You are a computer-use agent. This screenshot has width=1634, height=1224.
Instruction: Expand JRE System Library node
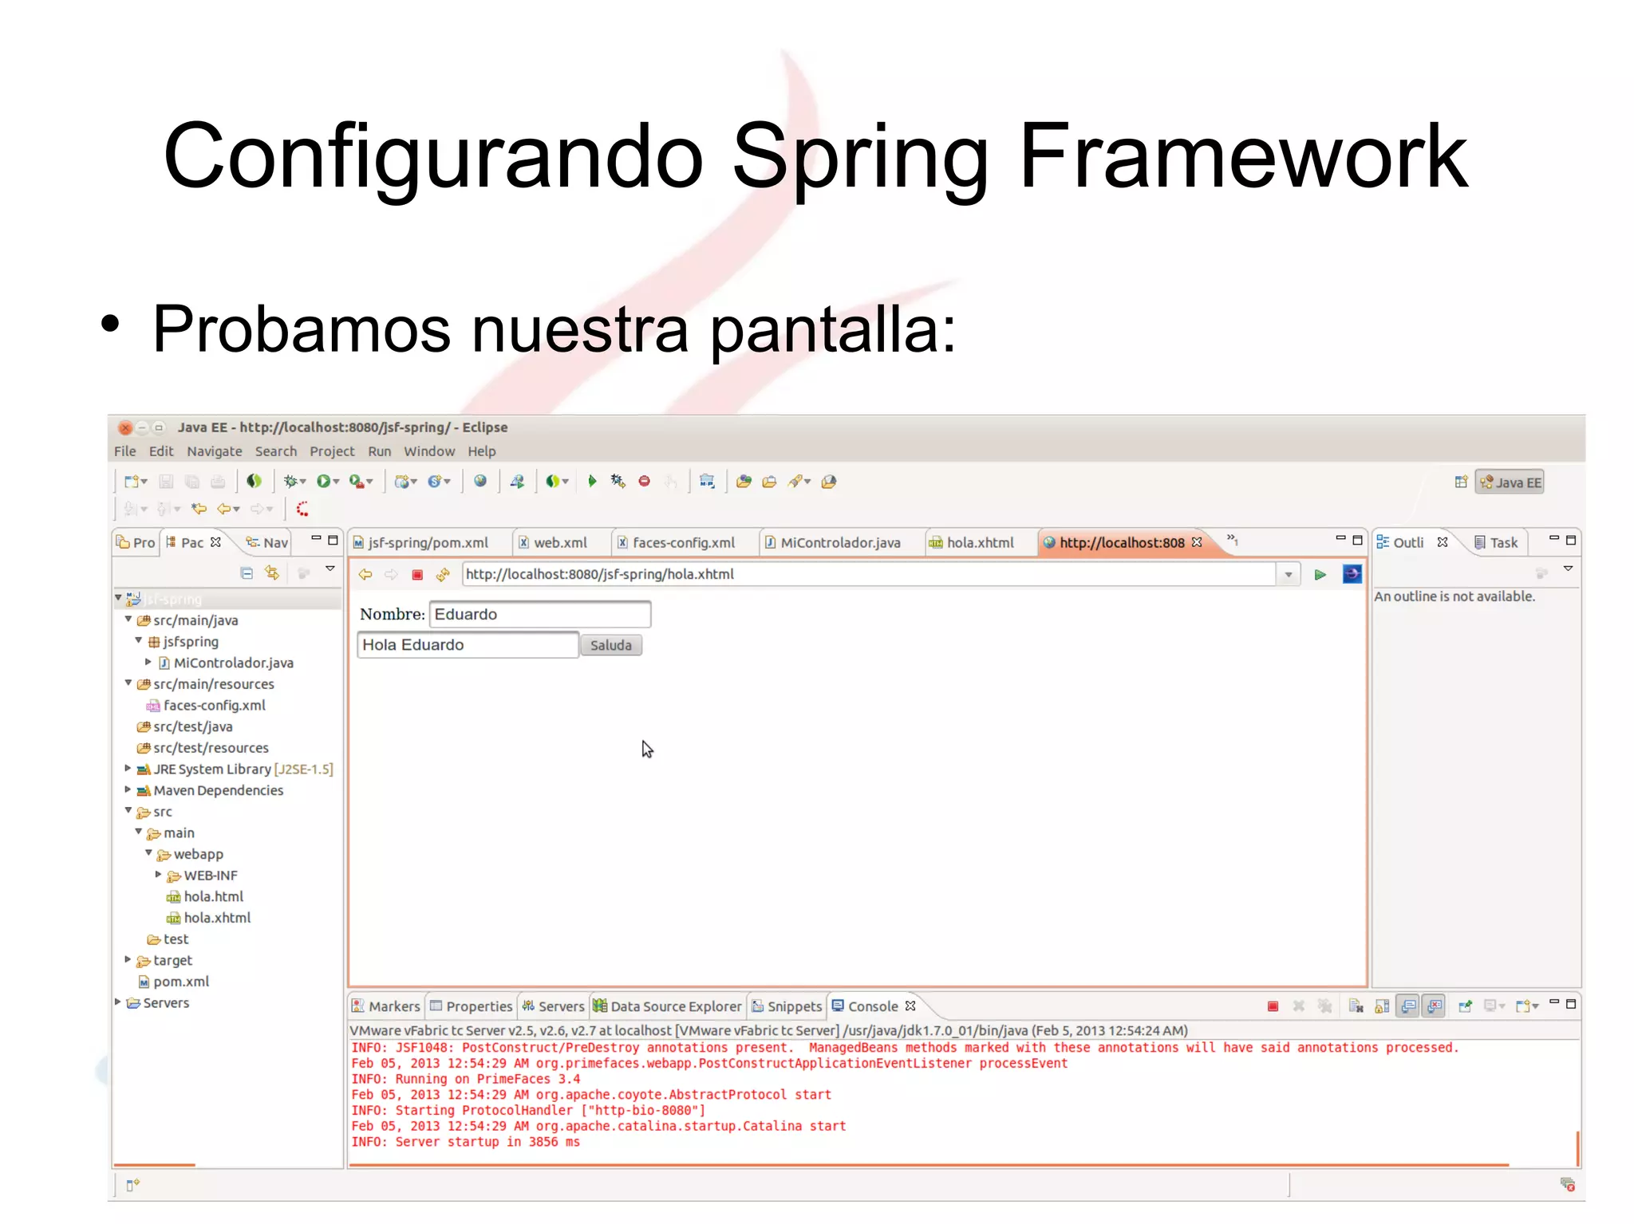coord(128,768)
